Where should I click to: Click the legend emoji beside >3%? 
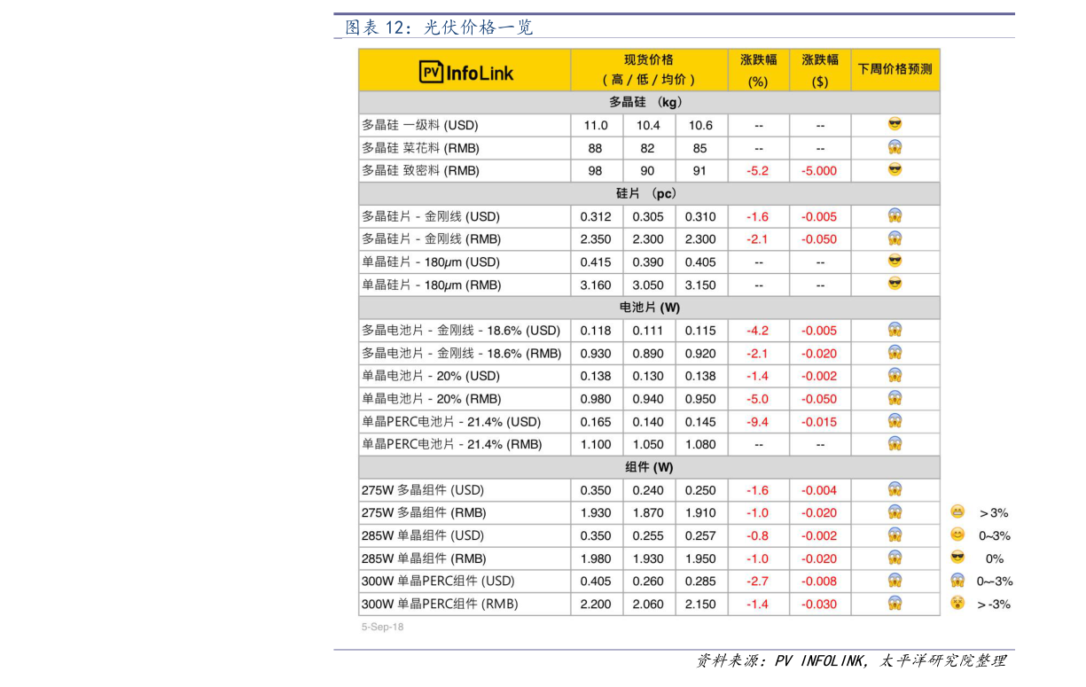(x=957, y=511)
